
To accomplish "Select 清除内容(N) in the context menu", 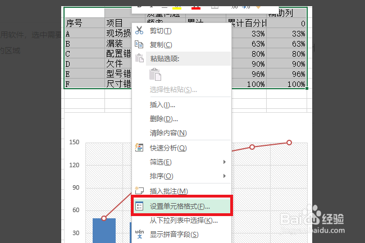I will [168, 133].
